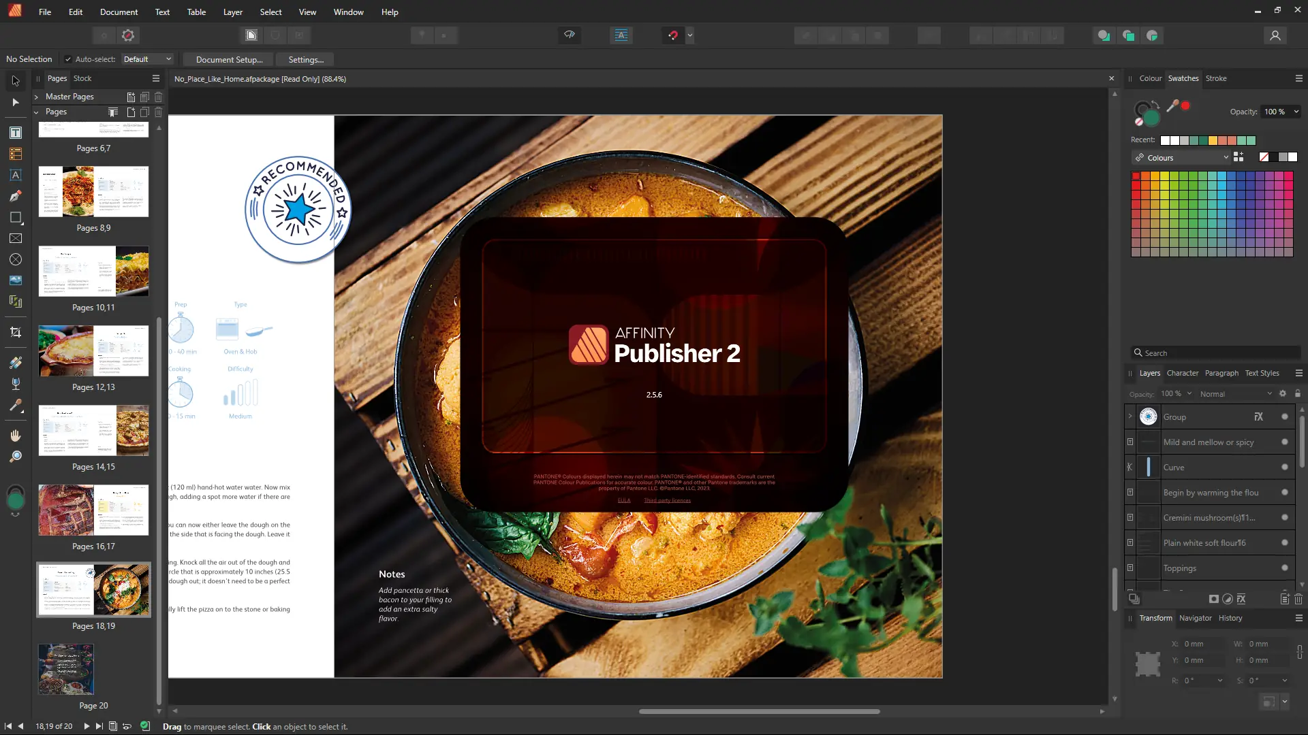
Task: Click the Document Setup button
Action: 229,60
